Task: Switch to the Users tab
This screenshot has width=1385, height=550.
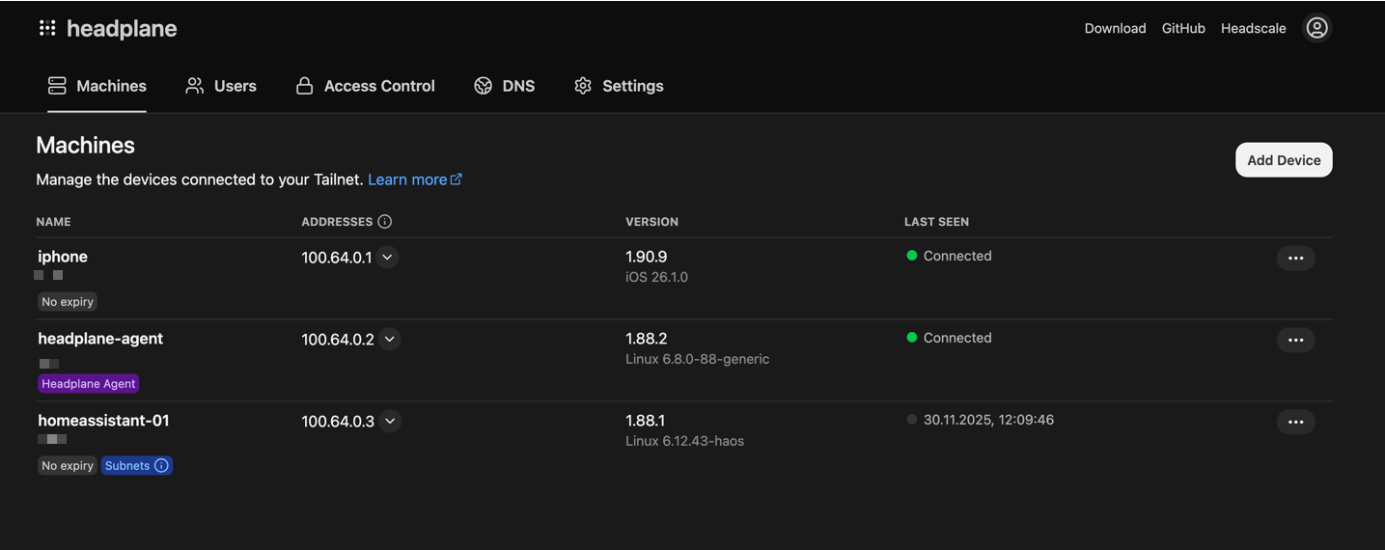Action: coord(221,86)
